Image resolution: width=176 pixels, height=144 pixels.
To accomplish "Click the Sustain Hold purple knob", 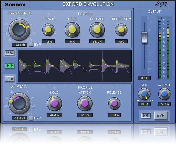I will pos(54,103).
